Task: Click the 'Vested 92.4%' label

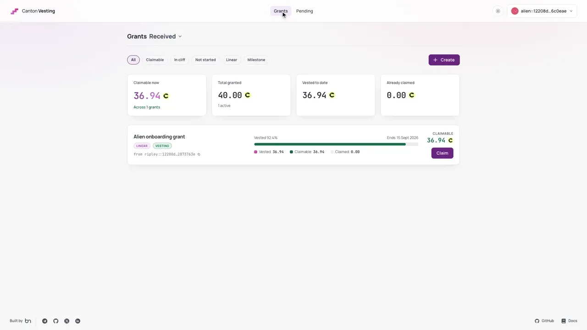Action: coord(266,137)
